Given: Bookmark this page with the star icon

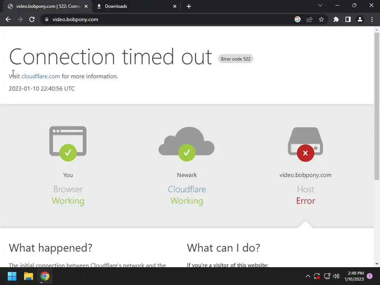Looking at the screenshot, I should (x=321, y=19).
